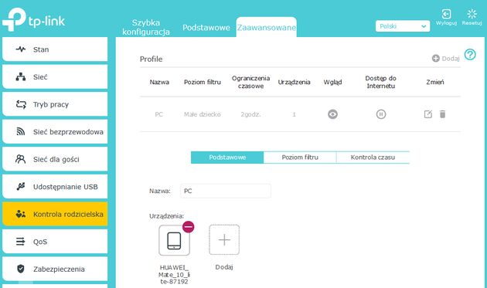Click the parental control family icon

click(x=21, y=214)
